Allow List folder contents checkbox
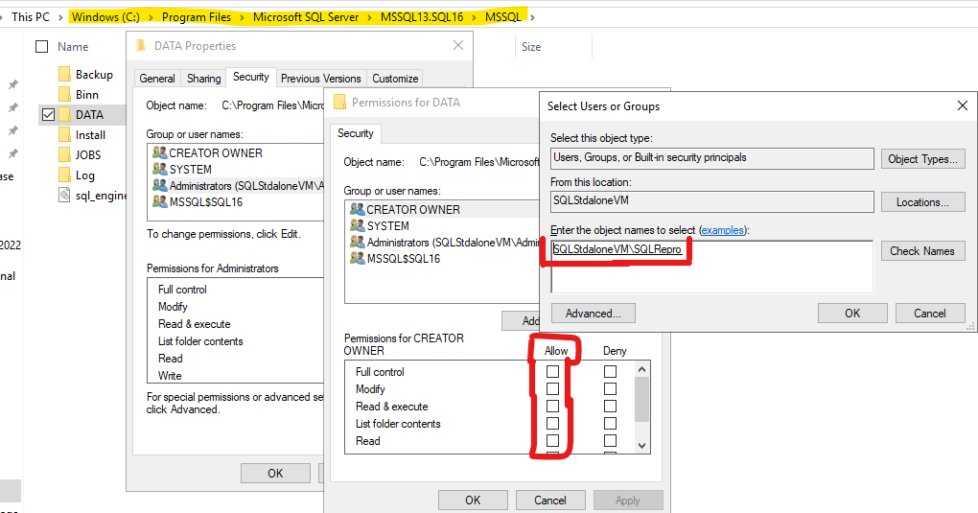This screenshot has width=978, height=513. [552, 423]
